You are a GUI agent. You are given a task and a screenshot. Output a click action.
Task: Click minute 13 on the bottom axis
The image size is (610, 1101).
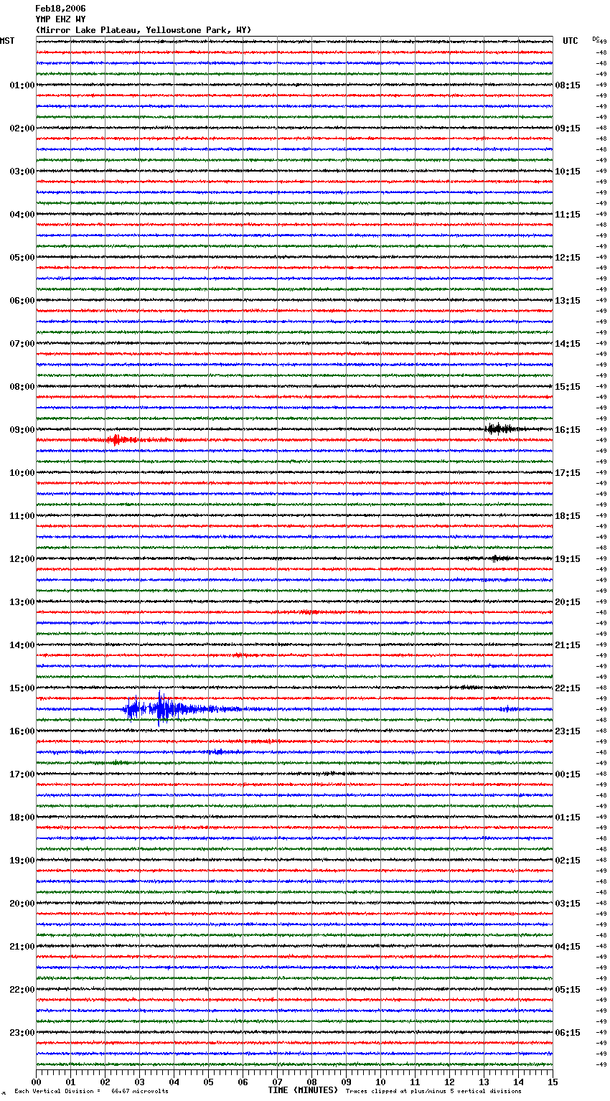point(484,1082)
